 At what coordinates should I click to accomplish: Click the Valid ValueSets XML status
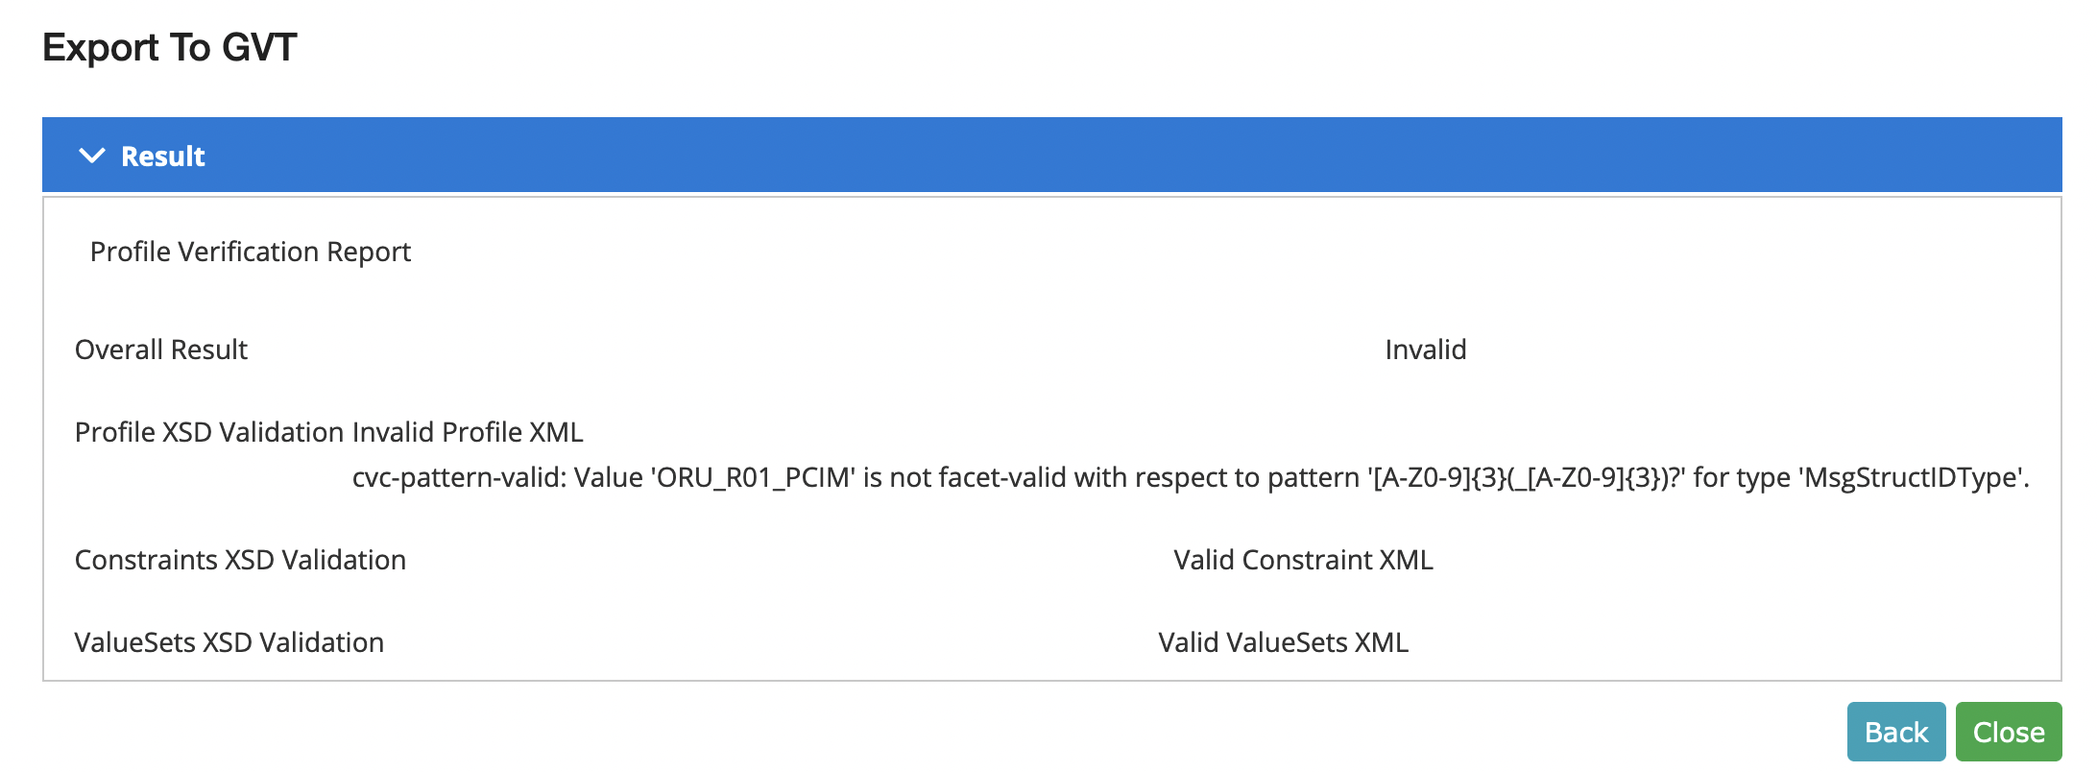tap(1284, 642)
